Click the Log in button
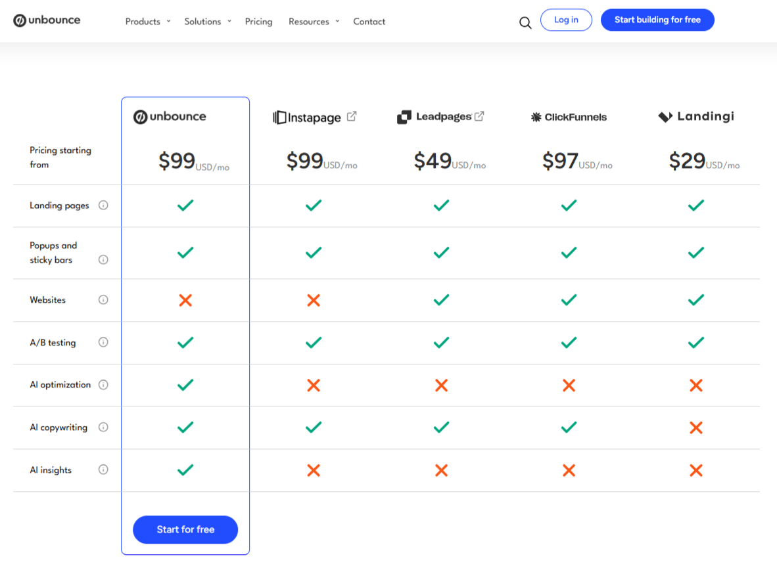This screenshot has height=587, width=777. (x=566, y=20)
